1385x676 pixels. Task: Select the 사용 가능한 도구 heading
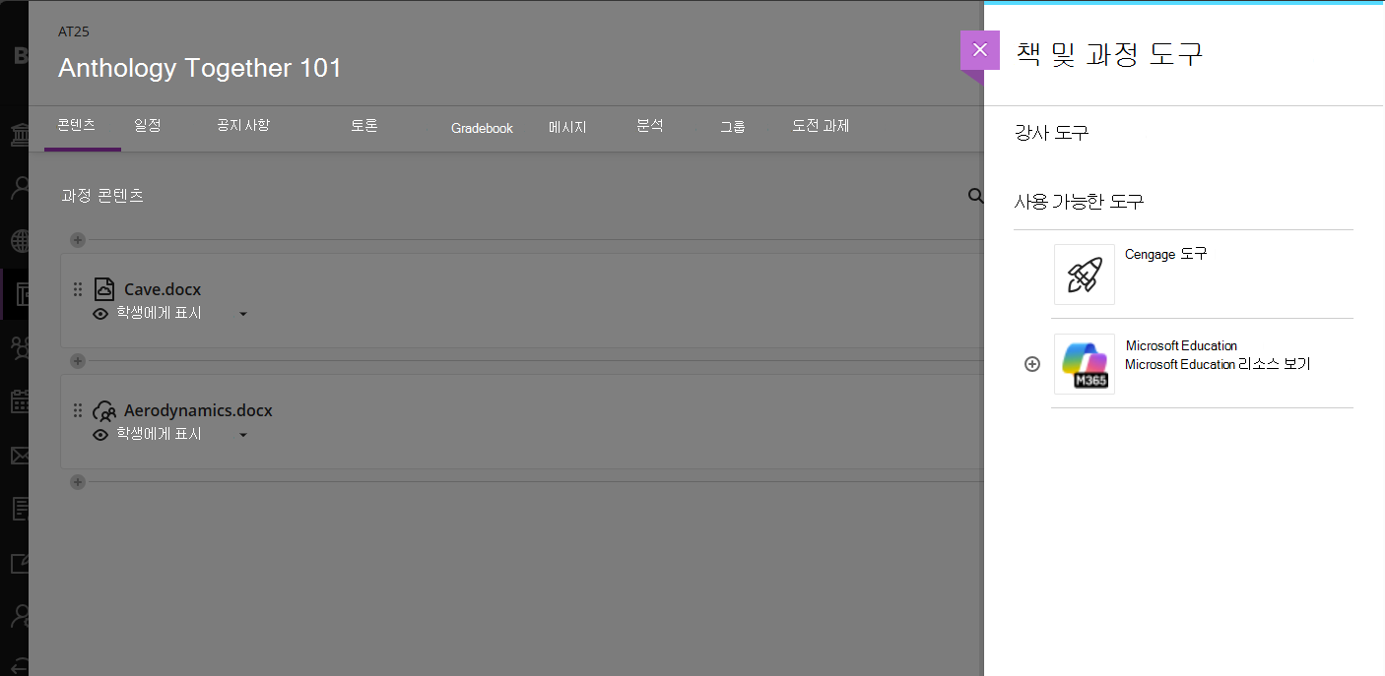1079,202
